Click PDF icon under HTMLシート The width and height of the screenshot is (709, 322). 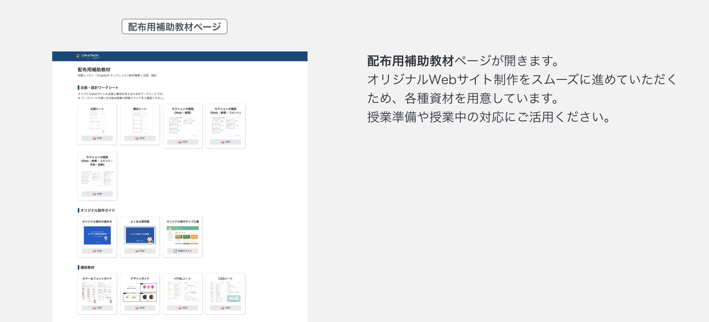(x=180, y=308)
